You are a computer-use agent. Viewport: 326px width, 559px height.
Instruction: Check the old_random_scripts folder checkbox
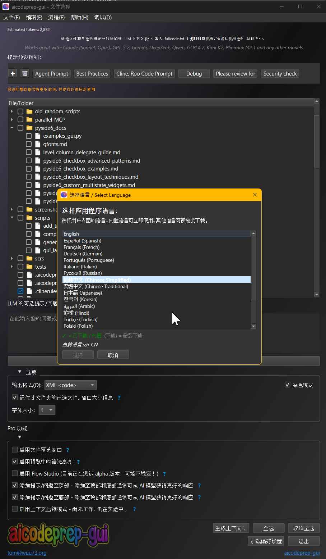(x=20, y=112)
